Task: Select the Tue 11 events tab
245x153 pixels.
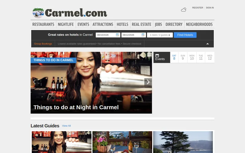Action: pyautogui.click(x=201, y=58)
